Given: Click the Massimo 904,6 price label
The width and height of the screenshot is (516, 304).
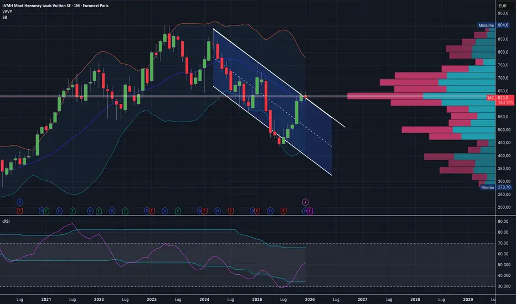Looking at the screenshot, I should pos(494,25).
